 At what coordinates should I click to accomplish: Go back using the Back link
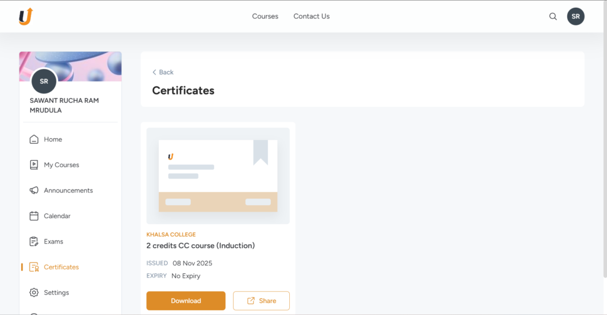coord(163,72)
